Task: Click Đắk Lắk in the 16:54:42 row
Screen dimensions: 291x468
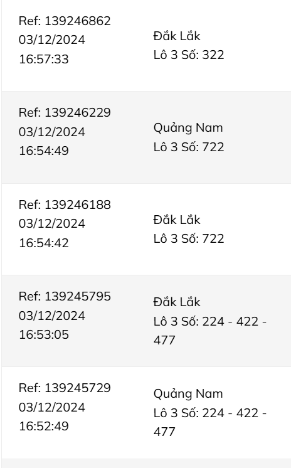Action: 177,220
